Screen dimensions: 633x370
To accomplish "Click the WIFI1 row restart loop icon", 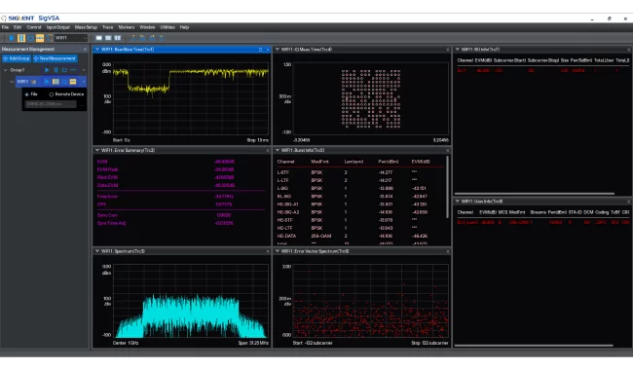I will 64,82.
